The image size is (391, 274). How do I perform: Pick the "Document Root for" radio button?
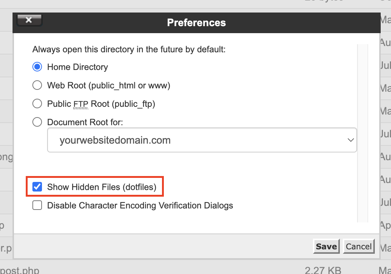pos(37,122)
